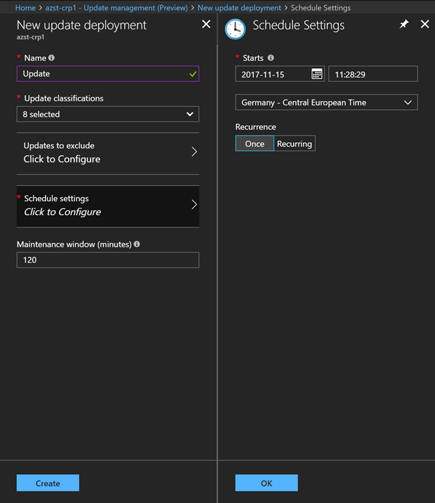Viewport: 435px width, 503px height.
Task: Open the Update classifications dropdown
Action: pos(108,114)
